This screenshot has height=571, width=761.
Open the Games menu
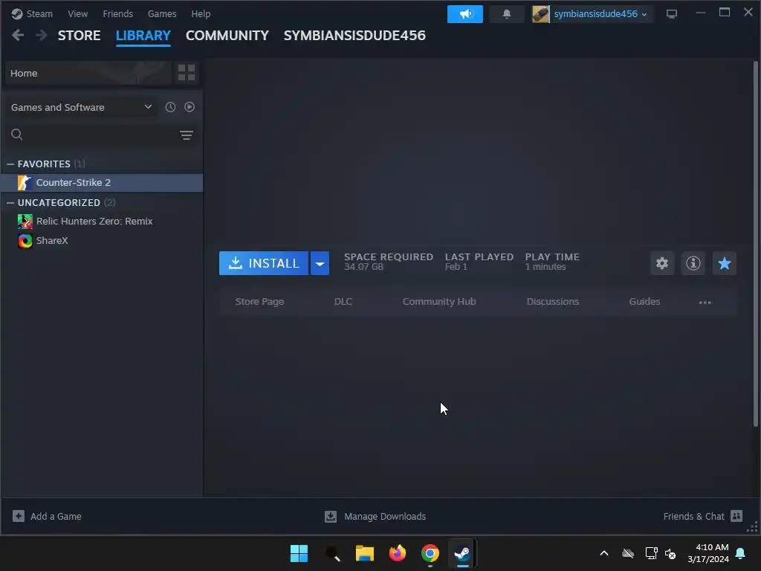pyautogui.click(x=161, y=13)
